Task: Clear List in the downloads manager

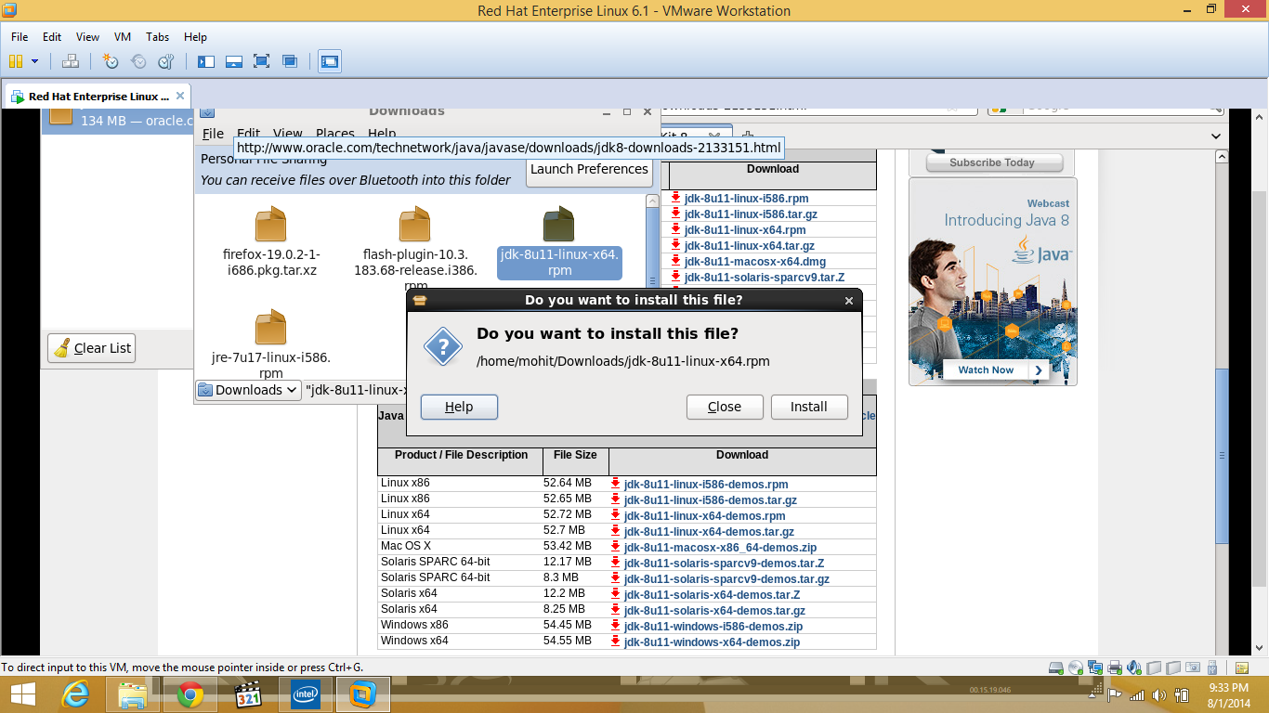Action: [91, 348]
